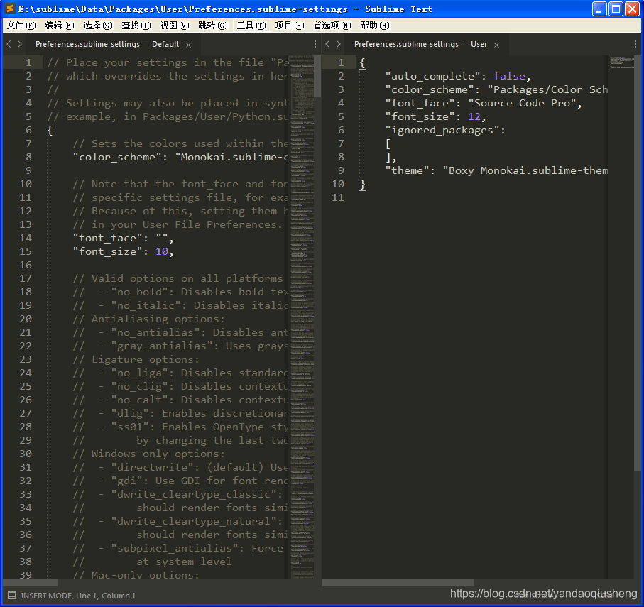Click the INSERT MODE, Line 1, Column 1 status
This screenshot has width=644, height=607.
click(x=78, y=596)
